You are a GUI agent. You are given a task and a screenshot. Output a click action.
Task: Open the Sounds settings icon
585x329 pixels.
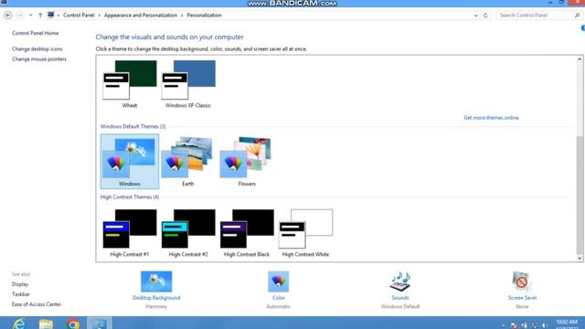400,281
